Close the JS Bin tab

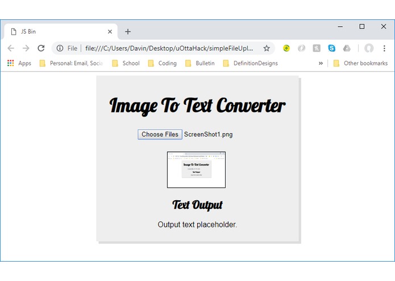click(x=110, y=31)
